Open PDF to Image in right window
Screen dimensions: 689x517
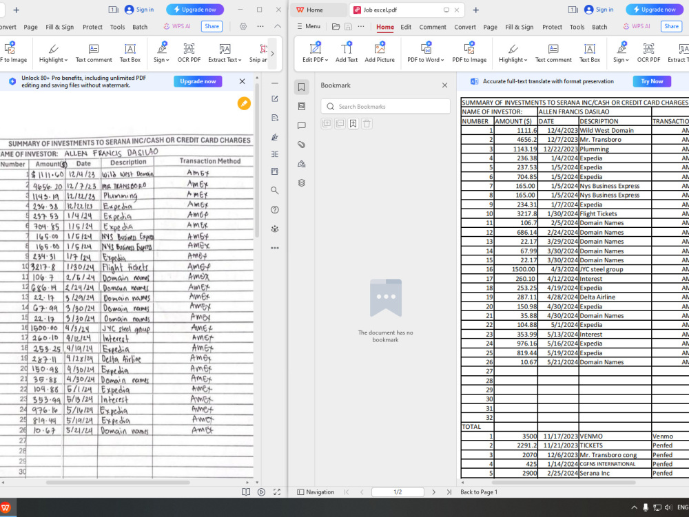coord(469,53)
